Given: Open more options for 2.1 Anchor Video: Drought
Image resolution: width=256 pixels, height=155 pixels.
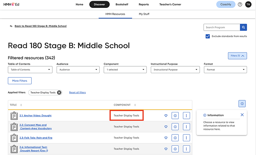Looking at the screenshot, I should (186, 115).
